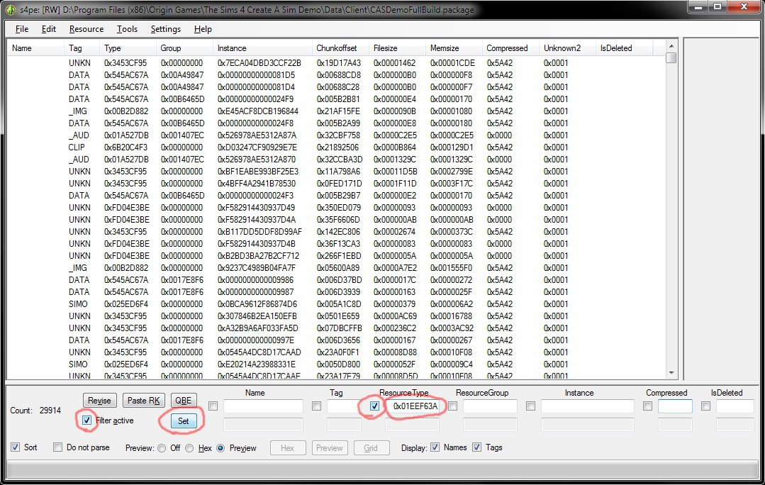
Task: Click the Revise button
Action: pos(99,401)
